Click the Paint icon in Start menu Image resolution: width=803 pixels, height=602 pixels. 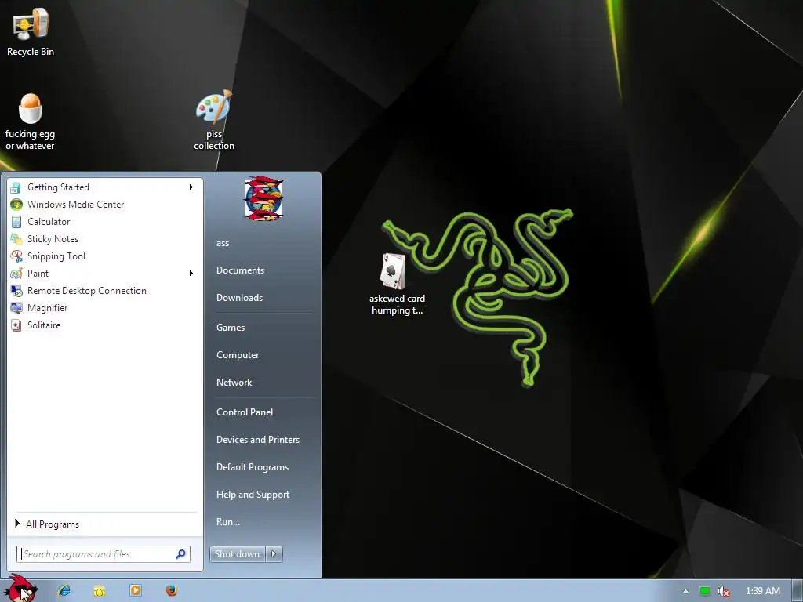(16, 274)
